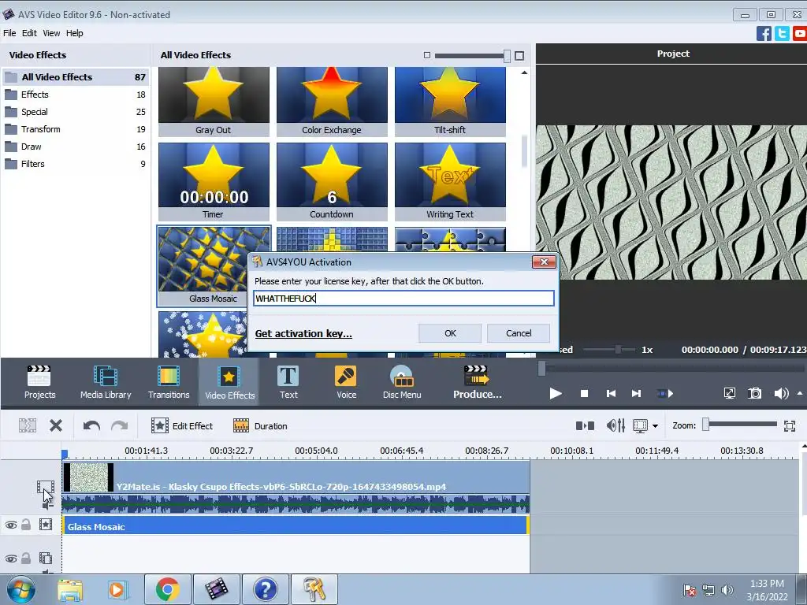The height and width of the screenshot is (605, 807).
Task: Close the AVS4YOU Activation dialog
Action: 544,262
